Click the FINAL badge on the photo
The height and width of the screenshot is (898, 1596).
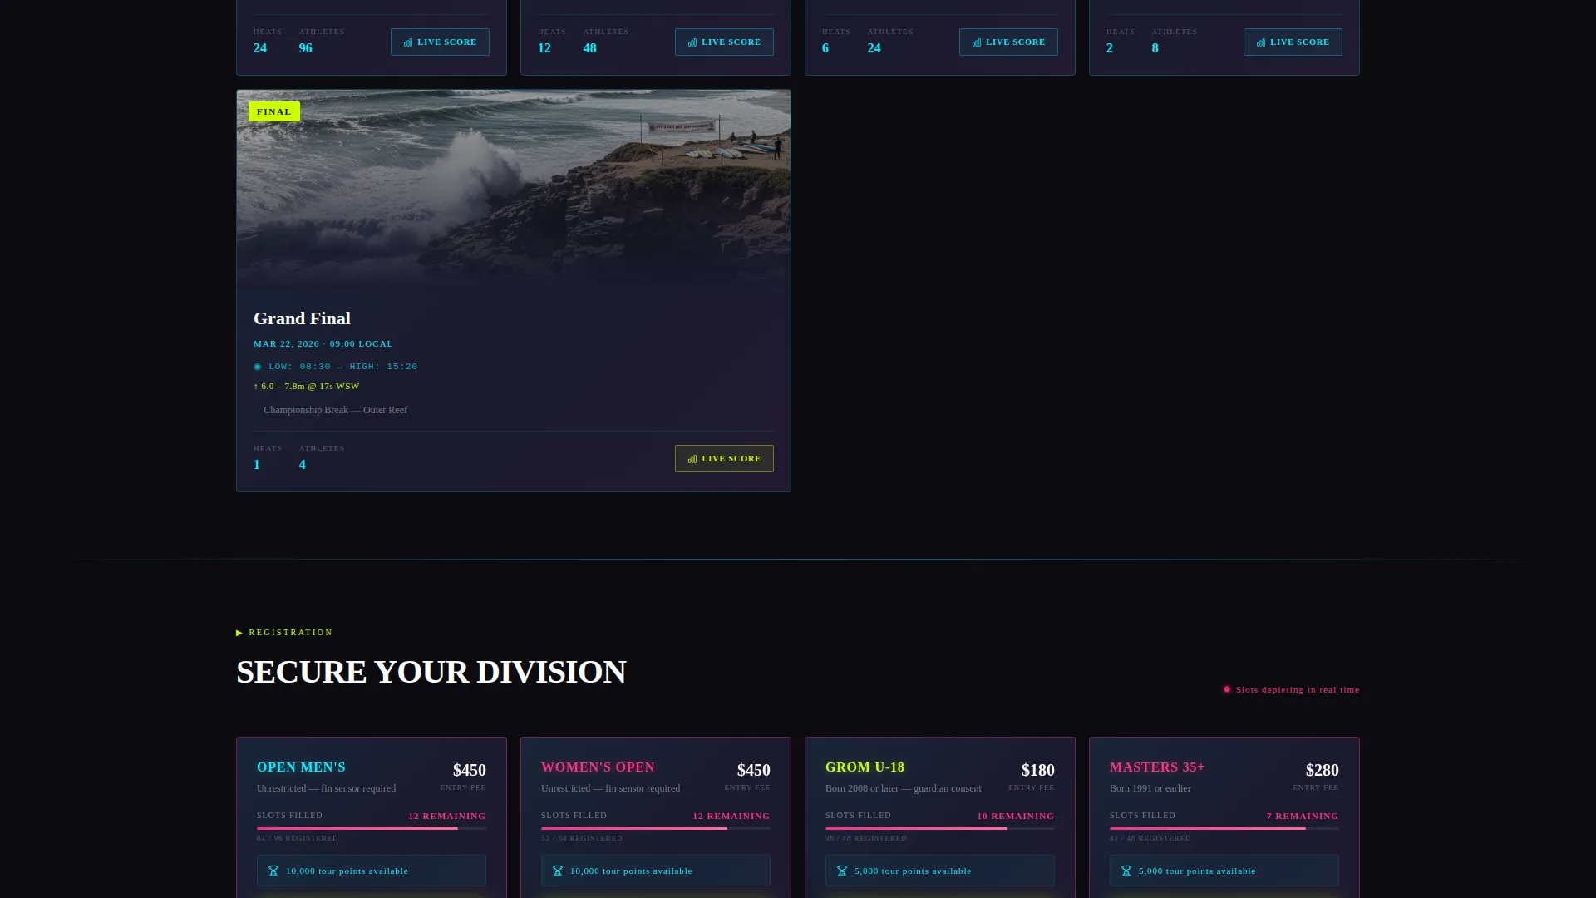(274, 111)
